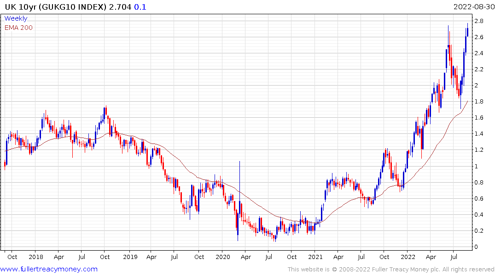Select the 2.6 y-axis label

pos(478,37)
